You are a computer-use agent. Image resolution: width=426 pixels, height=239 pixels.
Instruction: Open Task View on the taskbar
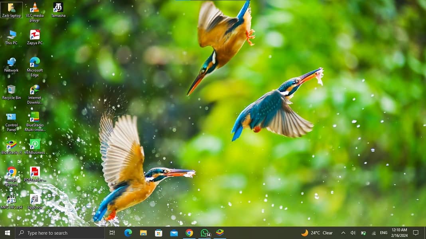(112, 233)
